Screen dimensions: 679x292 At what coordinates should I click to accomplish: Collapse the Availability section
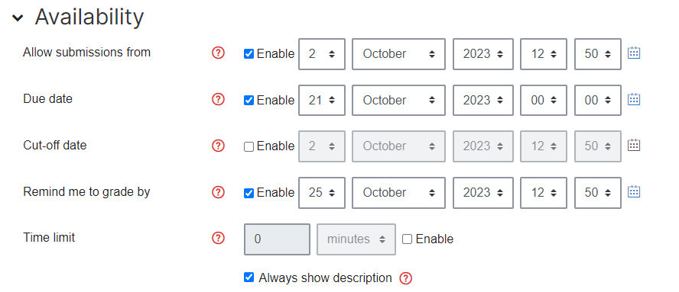tap(18, 18)
